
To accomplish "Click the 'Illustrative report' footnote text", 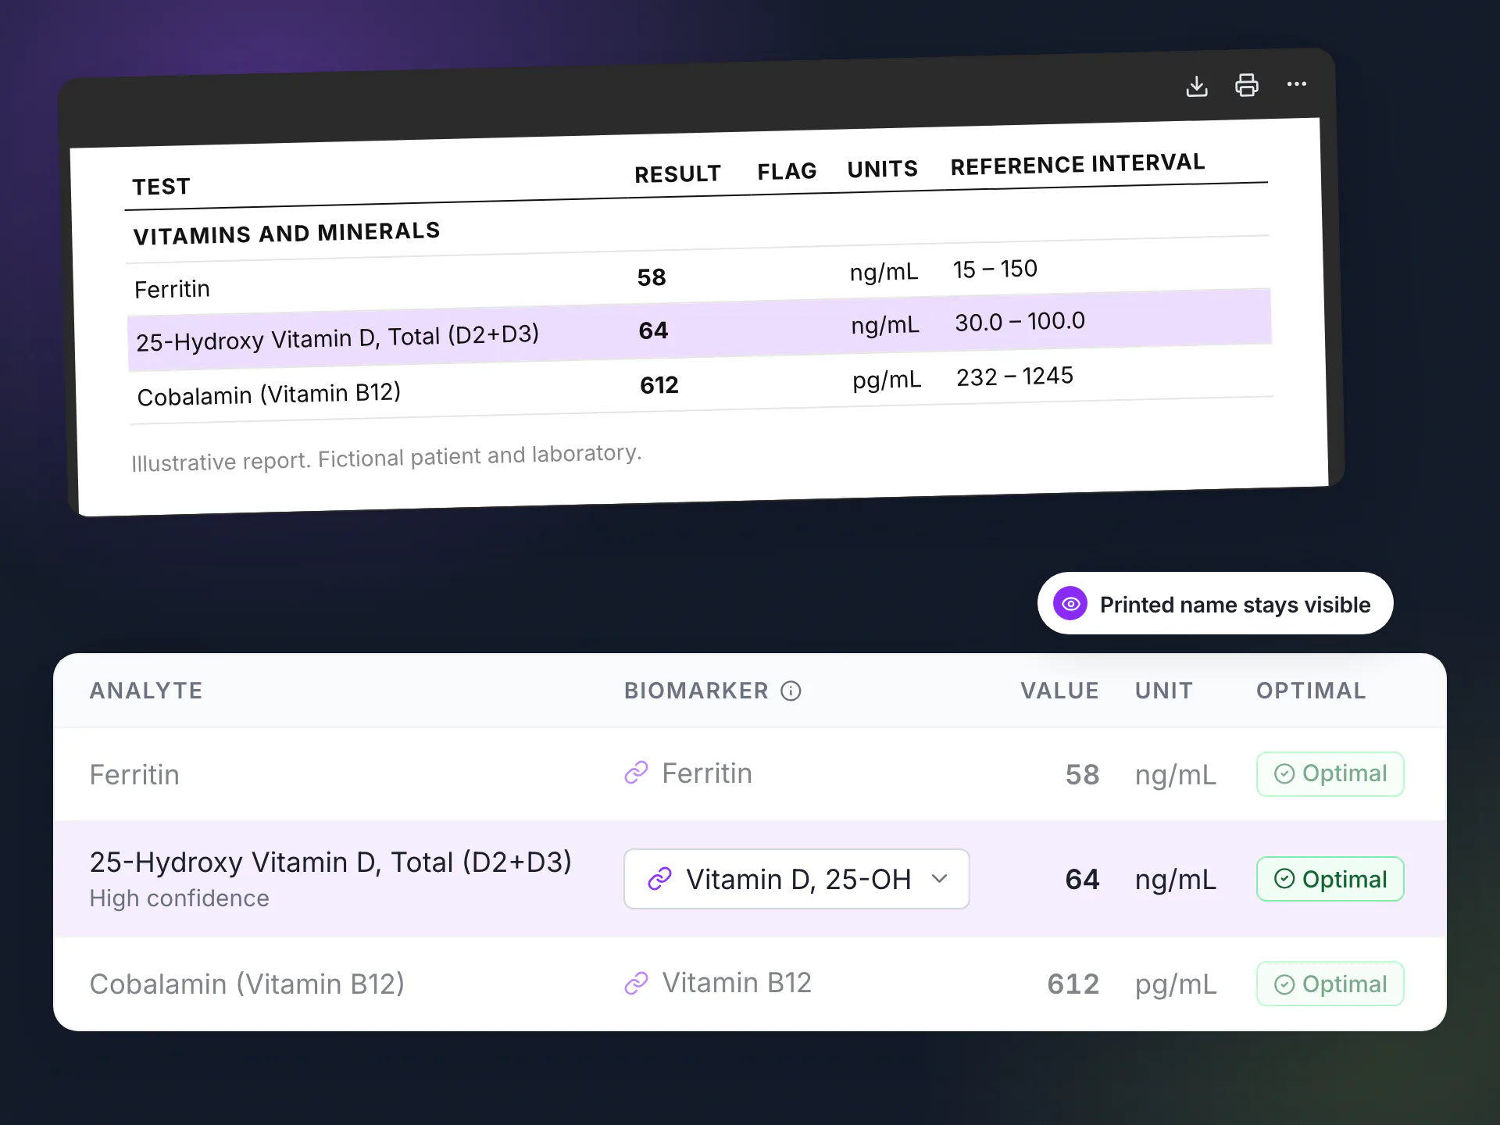I will [x=386, y=458].
